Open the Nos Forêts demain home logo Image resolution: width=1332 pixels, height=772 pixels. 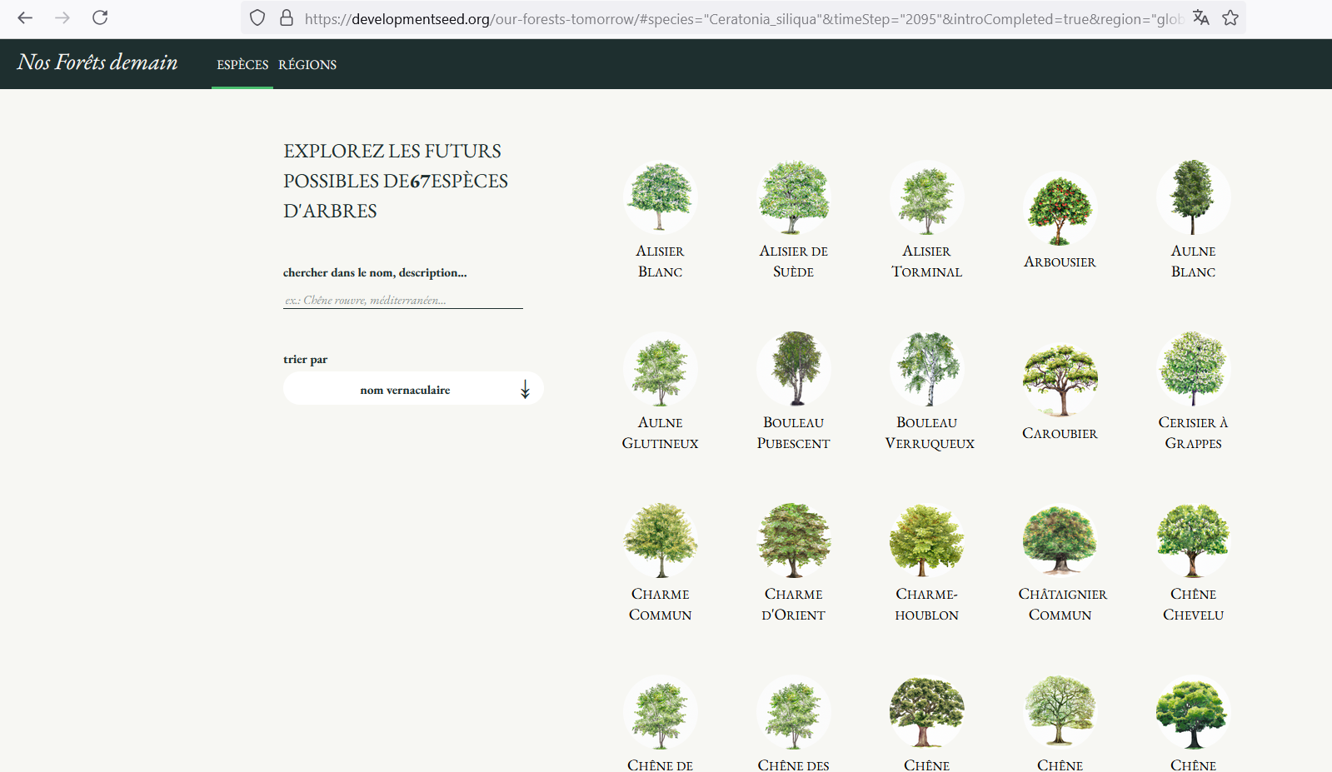pos(97,62)
